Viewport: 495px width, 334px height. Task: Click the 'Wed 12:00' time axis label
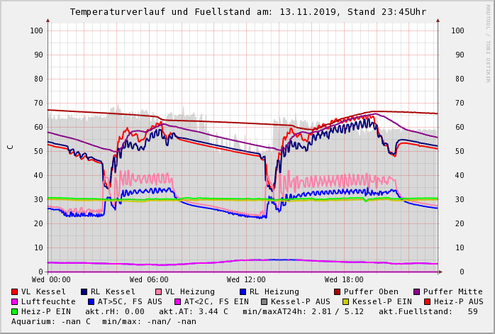[x=246, y=279]
